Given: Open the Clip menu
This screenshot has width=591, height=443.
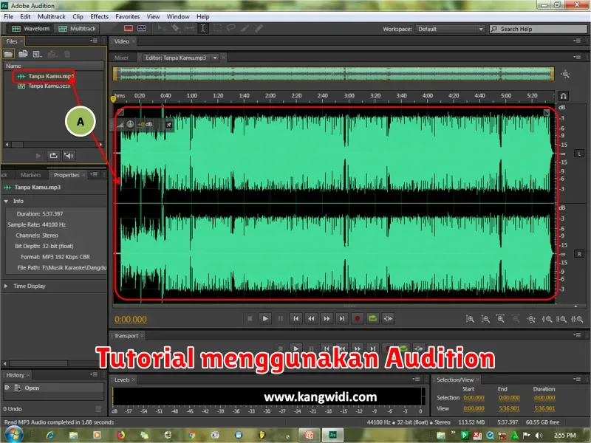Looking at the screenshot, I should (78, 16).
